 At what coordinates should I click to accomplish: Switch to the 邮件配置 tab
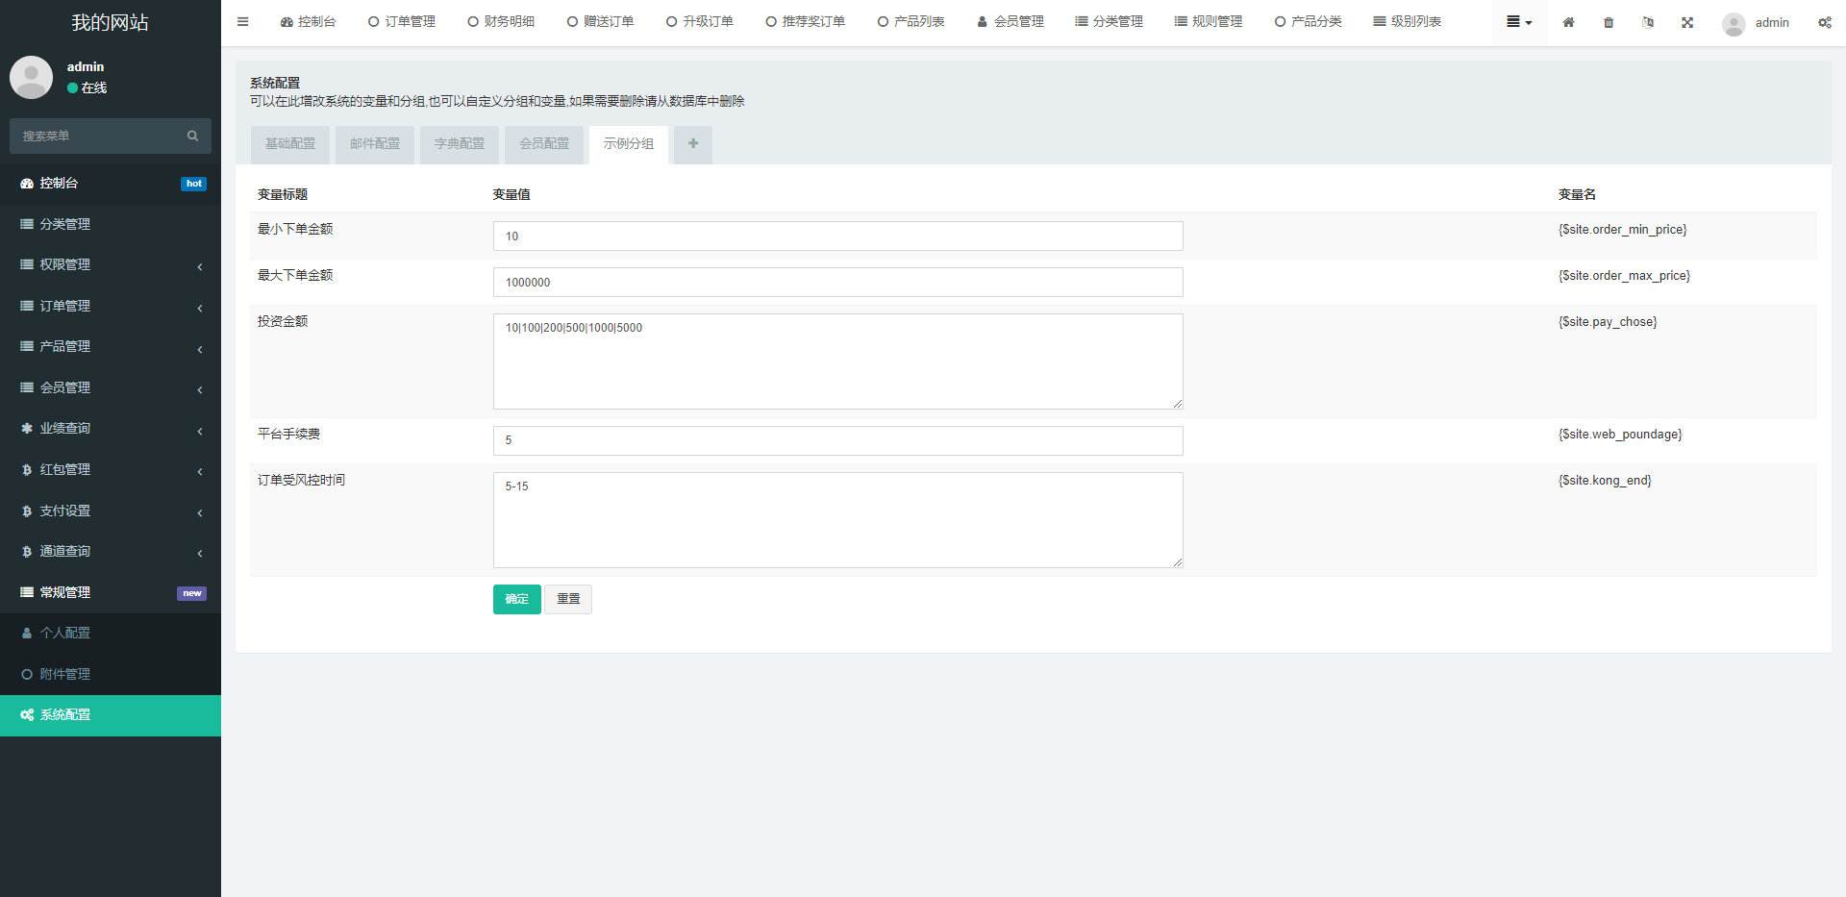tap(374, 143)
